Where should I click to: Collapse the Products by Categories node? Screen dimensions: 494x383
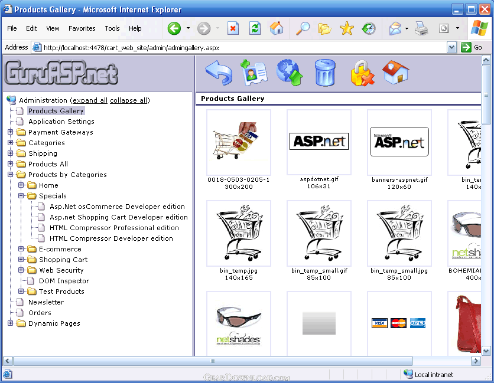[11, 174]
